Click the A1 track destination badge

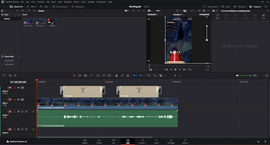coord(10,112)
